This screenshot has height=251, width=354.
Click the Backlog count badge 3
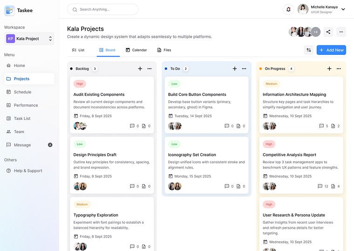pos(95,69)
